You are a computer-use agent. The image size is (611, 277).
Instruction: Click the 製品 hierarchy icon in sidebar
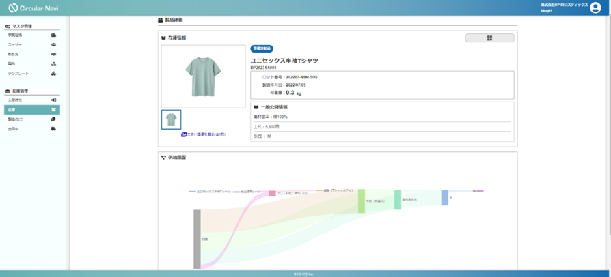pos(53,64)
